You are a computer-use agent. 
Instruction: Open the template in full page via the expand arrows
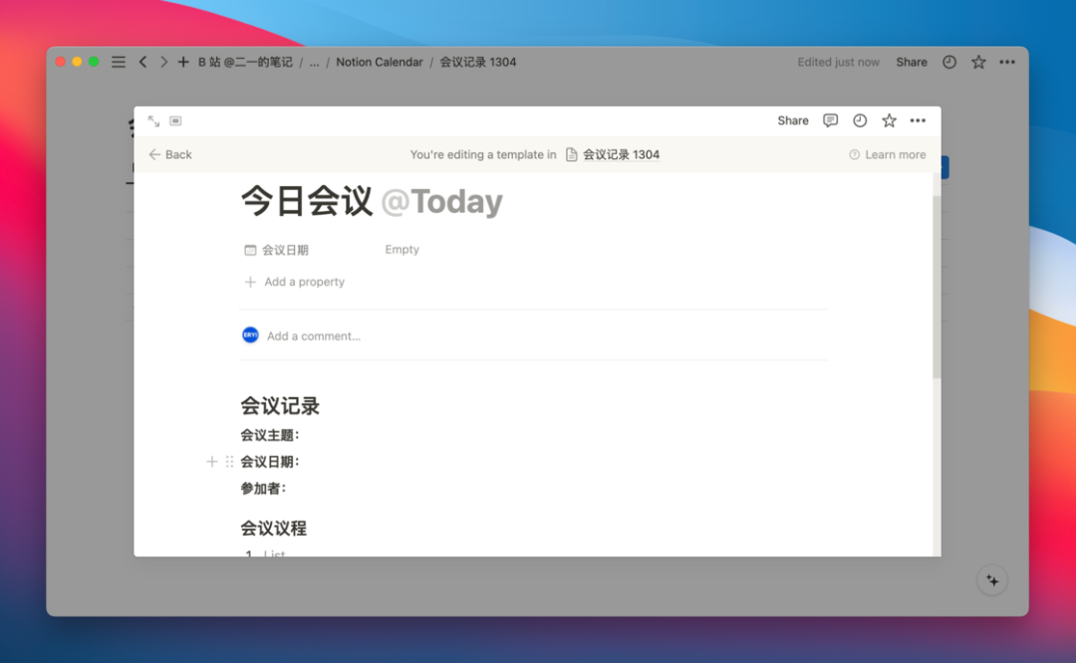153,120
